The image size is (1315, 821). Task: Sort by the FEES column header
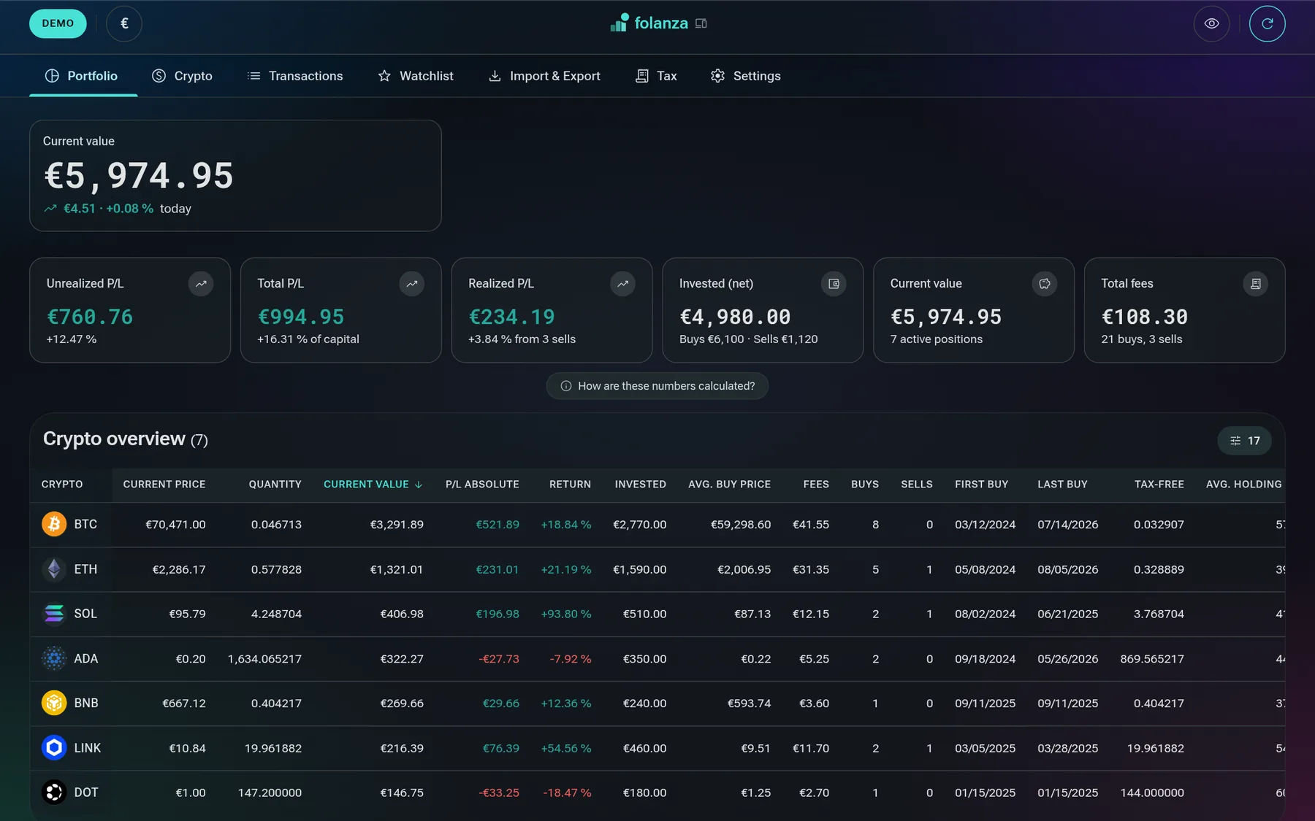(816, 485)
